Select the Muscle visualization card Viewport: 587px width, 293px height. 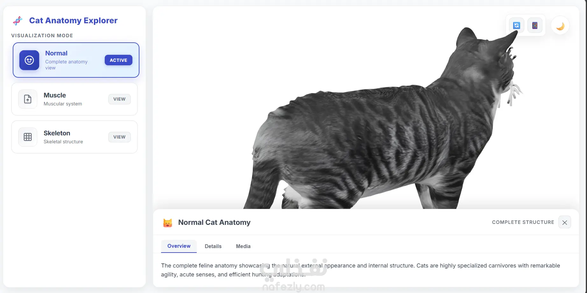(74, 99)
